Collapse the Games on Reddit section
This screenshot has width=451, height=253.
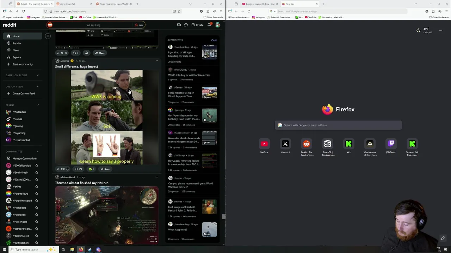38,75
